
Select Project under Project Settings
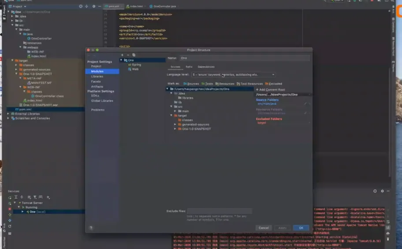click(x=96, y=66)
